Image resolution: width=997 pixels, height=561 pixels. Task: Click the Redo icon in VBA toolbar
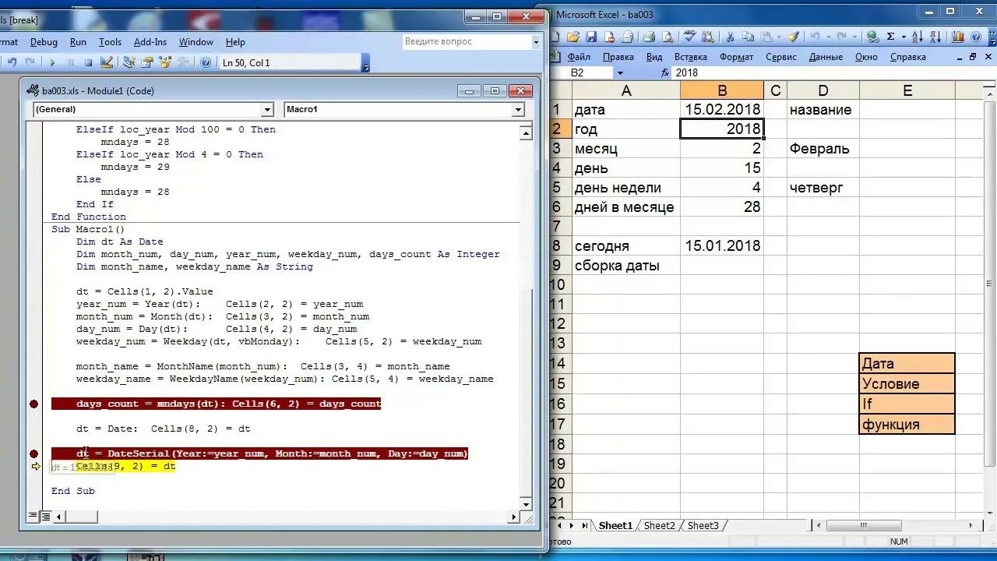click(x=30, y=62)
